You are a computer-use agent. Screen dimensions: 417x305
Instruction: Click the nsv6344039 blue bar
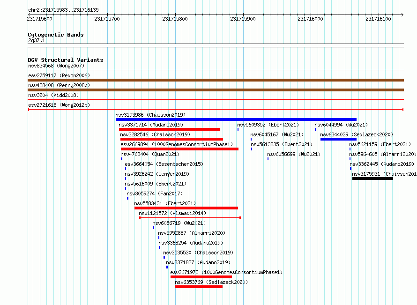[x=338, y=139]
